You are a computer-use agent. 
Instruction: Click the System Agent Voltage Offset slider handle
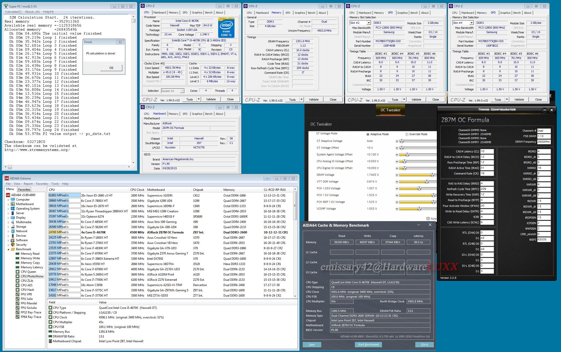coord(407,155)
